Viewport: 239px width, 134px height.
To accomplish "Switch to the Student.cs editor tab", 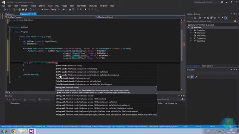I will (x=9, y=14).
